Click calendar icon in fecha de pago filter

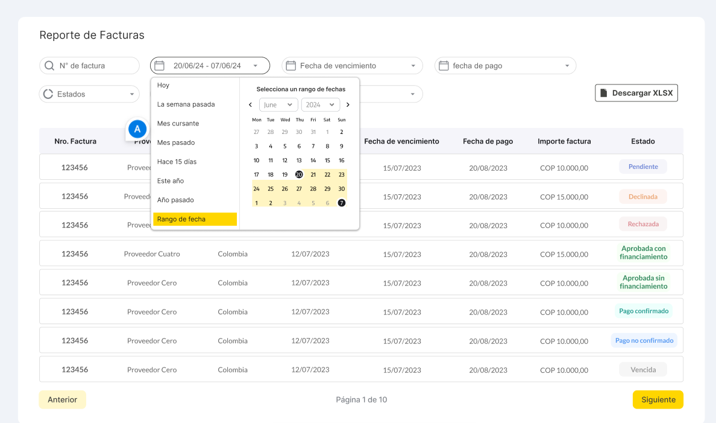click(444, 66)
